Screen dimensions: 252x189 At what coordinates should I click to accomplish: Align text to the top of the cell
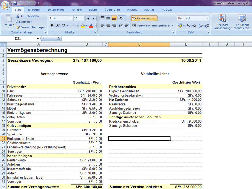(x=103, y=18)
